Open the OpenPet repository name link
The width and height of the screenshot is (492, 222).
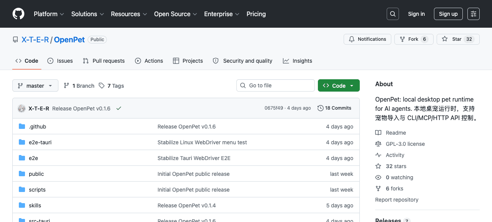[x=69, y=40]
